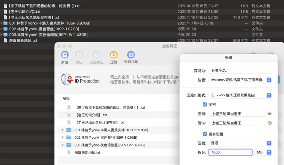Click the 压缩 (Compress) toolbar icon
The height and width of the screenshot is (165, 284).
click(x=114, y=54)
